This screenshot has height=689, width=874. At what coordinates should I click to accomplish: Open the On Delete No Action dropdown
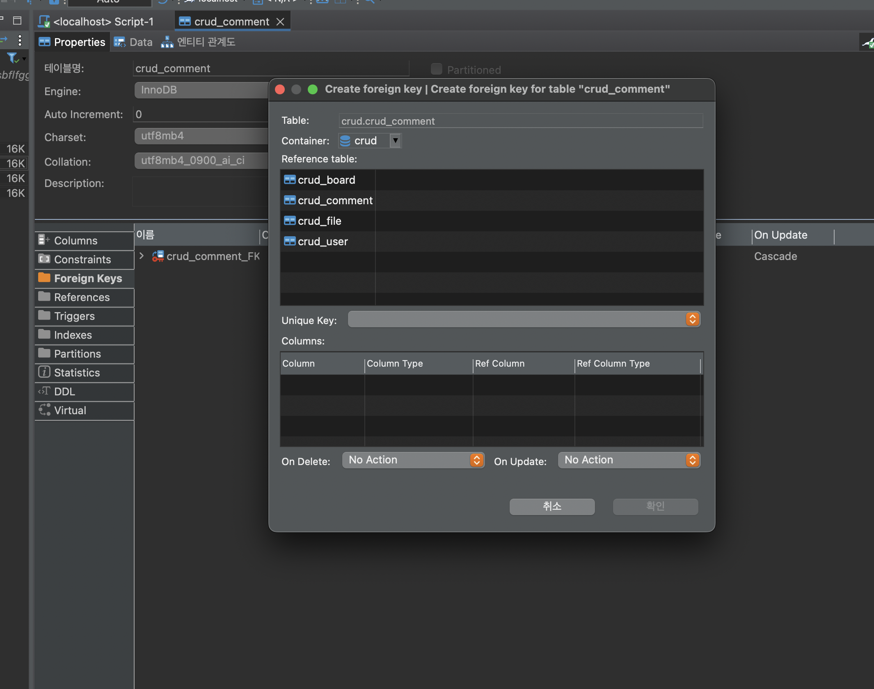[x=413, y=460]
